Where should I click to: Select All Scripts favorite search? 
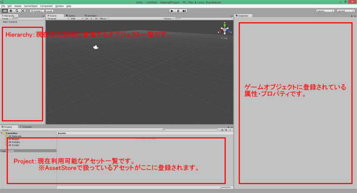point(14,145)
